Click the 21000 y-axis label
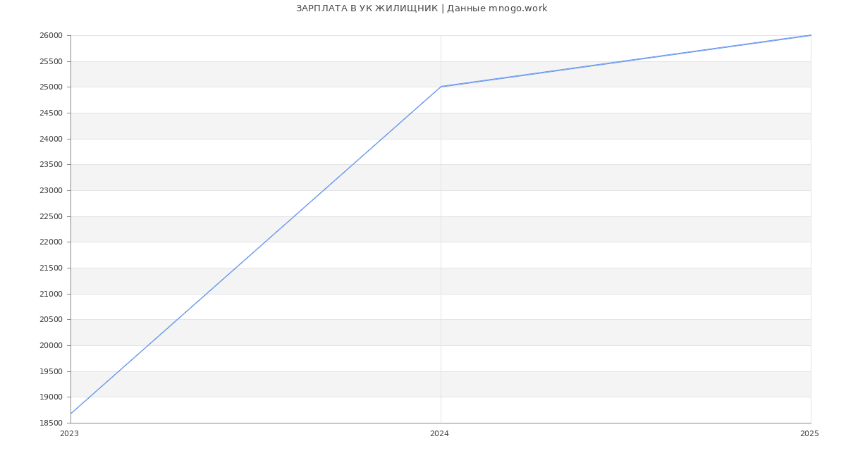Screen dimensions: 846x458 52,295
